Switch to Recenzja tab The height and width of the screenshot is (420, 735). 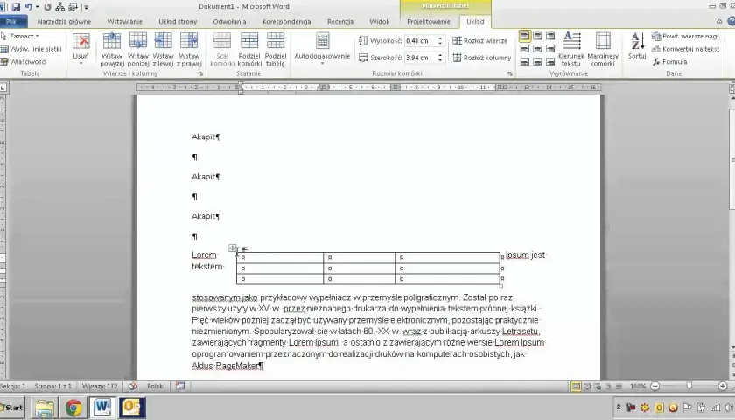point(340,22)
